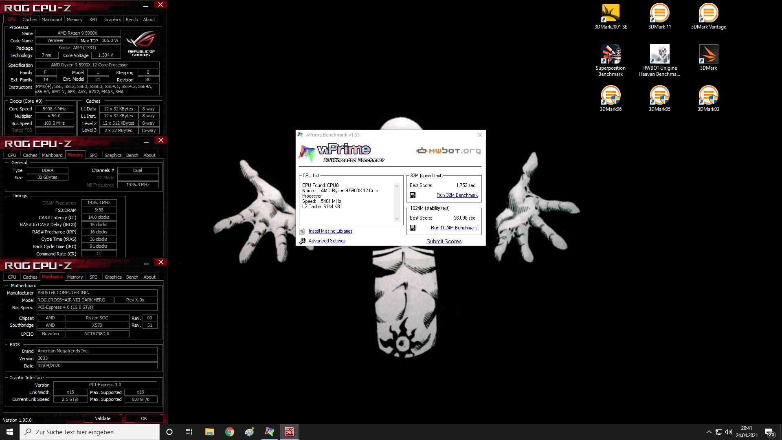Select Graphics tab in bottom CPU-Z window

pyautogui.click(x=113, y=277)
